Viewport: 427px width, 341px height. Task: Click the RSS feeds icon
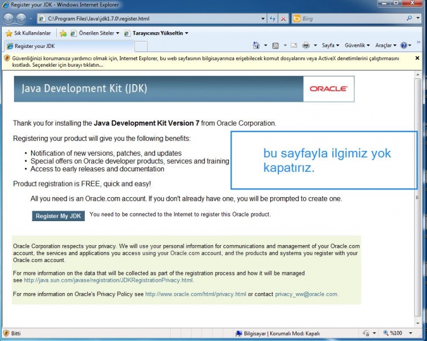(x=276, y=45)
